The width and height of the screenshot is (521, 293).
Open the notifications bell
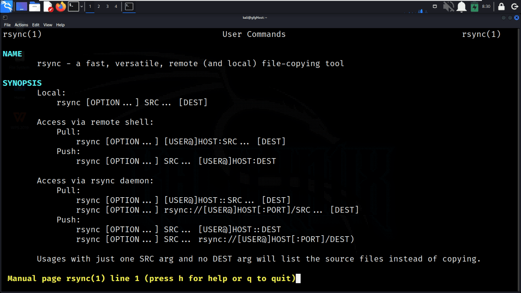pyautogui.click(x=462, y=6)
